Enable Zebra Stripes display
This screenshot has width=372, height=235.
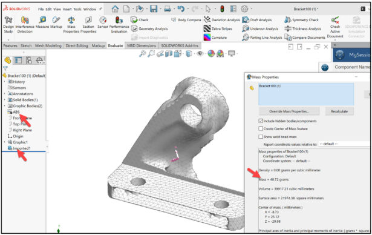point(218,28)
